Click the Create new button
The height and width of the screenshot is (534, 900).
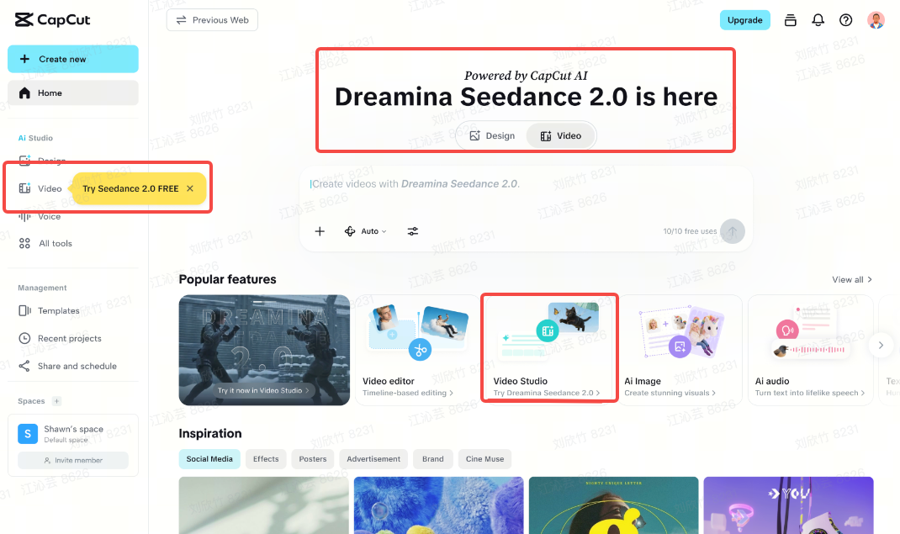point(73,59)
